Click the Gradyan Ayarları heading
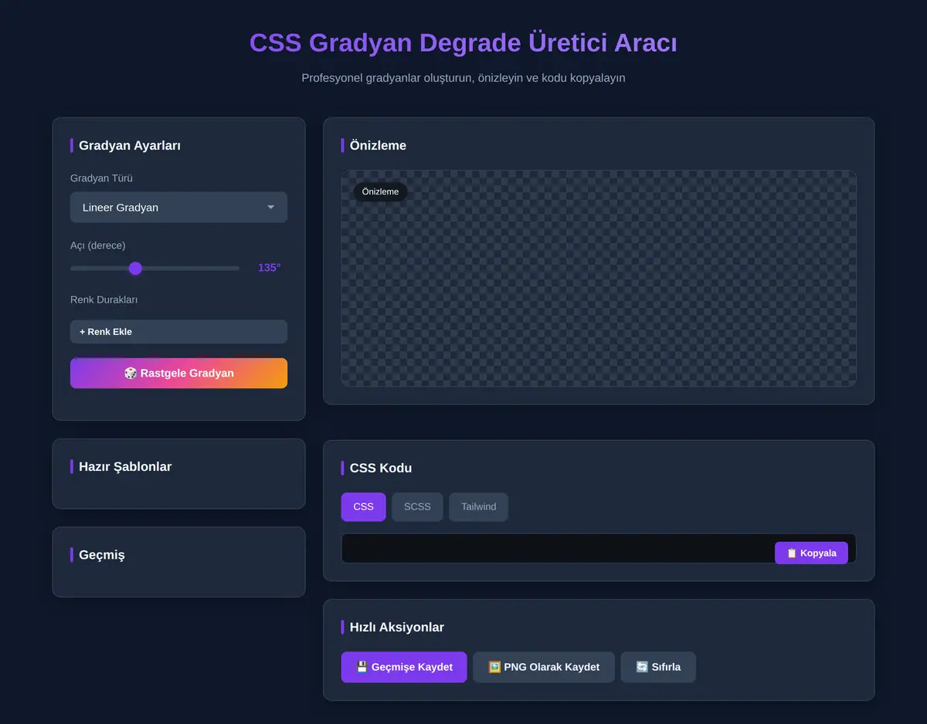Viewport: 927px width, 724px height. click(130, 145)
